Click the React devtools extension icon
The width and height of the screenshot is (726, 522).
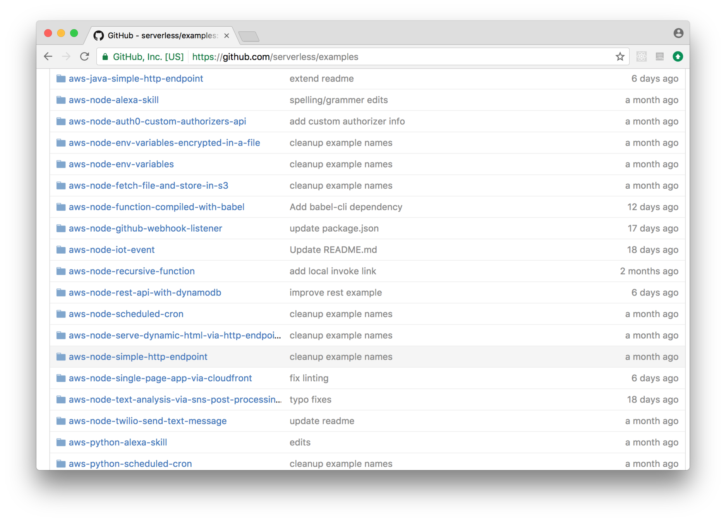click(x=642, y=56)
